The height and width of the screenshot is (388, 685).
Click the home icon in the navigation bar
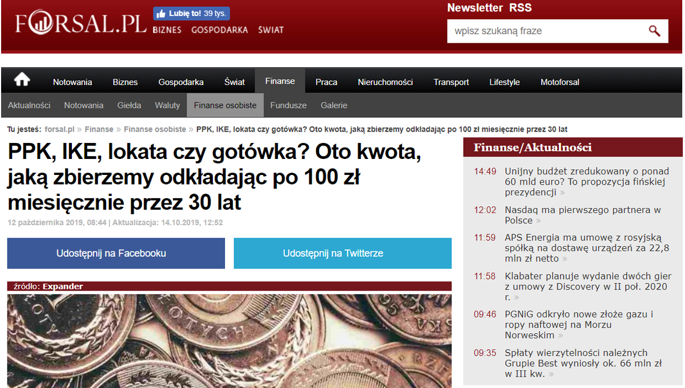point(22,80)
